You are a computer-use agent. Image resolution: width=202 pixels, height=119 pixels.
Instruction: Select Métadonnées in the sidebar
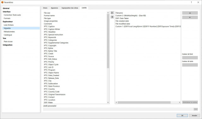(x=9, y=32)
